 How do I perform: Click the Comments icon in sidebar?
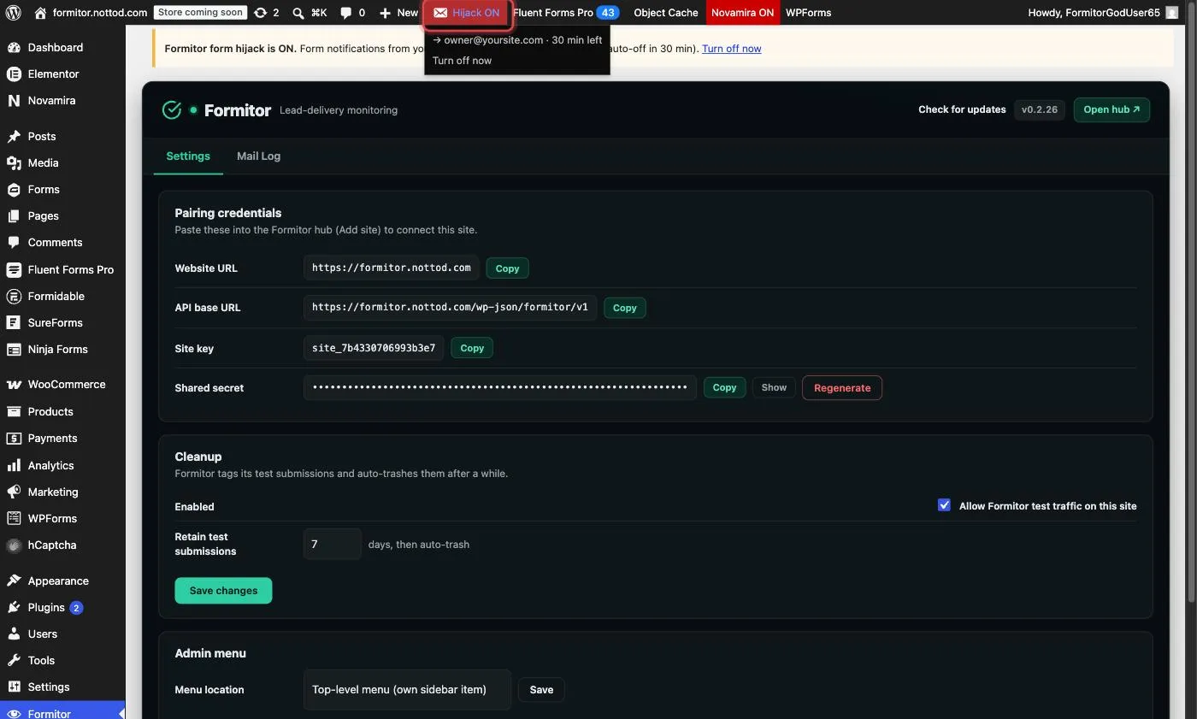[14, 242]
